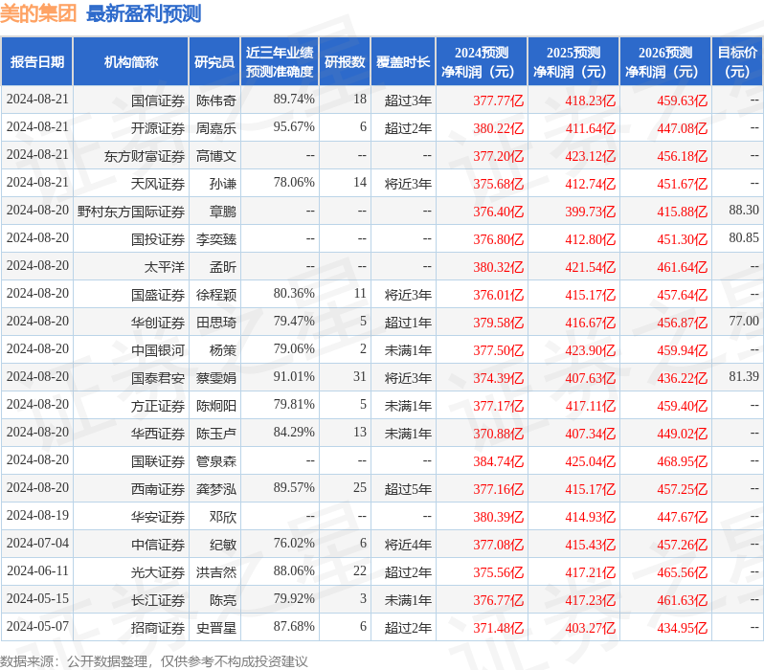
Task: Select institution 中国银河
Action: [158, 350]
